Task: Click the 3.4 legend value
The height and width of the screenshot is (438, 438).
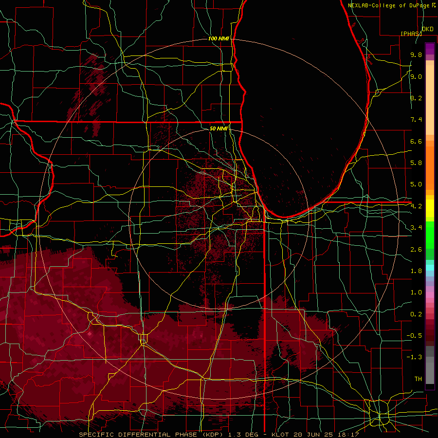Action: click(x=416, y=228)
